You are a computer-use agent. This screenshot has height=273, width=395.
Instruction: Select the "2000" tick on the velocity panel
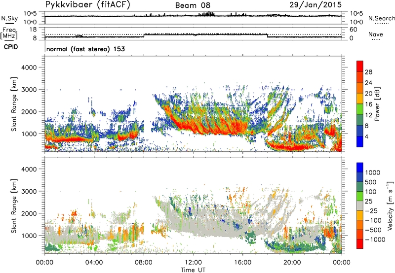29,213
